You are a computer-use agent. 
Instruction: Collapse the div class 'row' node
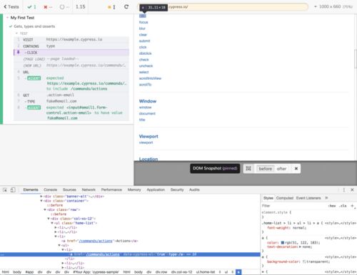45,209
